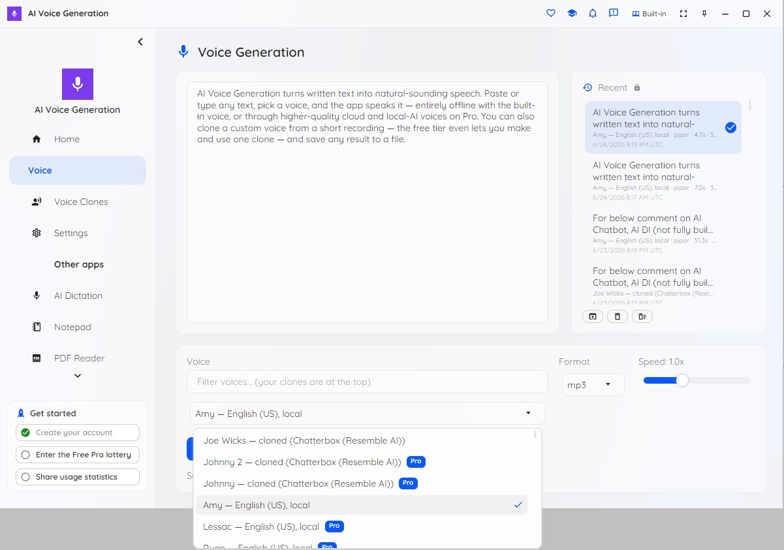The width and height of the screenshot is (784, 550).
Task: Click the export recent item button
Action: 592,316
